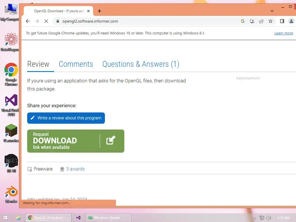This screenshot has height=222, width=296.
Task: Open Chrome profile avatar
Action: [291, 21]
